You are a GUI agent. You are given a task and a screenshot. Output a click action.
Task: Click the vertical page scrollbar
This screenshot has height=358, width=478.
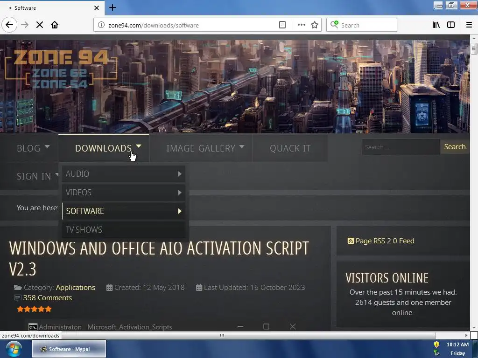tap(474, 183)
